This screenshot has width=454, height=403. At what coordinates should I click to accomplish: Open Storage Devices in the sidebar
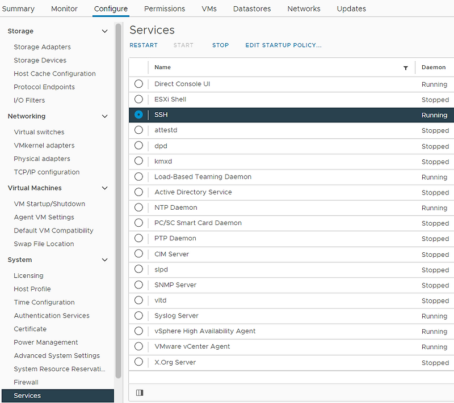click(x=40, y=60)
